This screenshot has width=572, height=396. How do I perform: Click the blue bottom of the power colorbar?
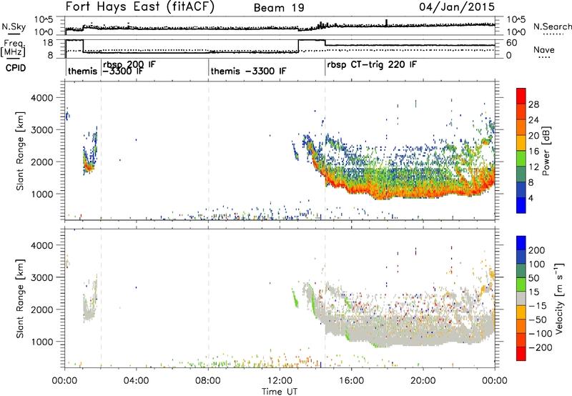click(521, 205)
